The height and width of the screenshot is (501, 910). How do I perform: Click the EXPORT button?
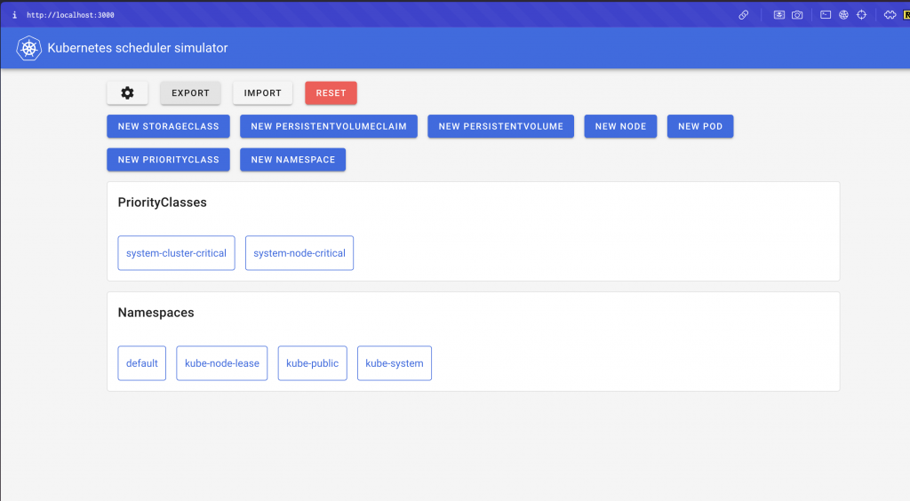coord(190,92)
